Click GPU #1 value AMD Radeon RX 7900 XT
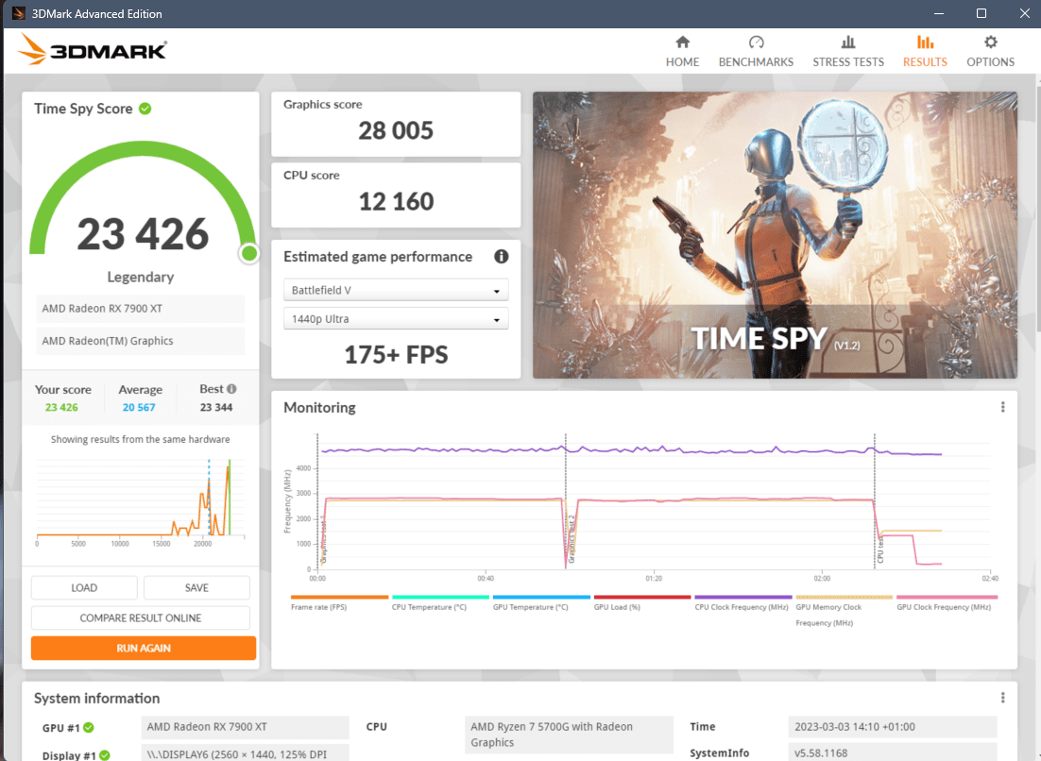Screen dimensions: 1041x761 click(x=245, y=727)
